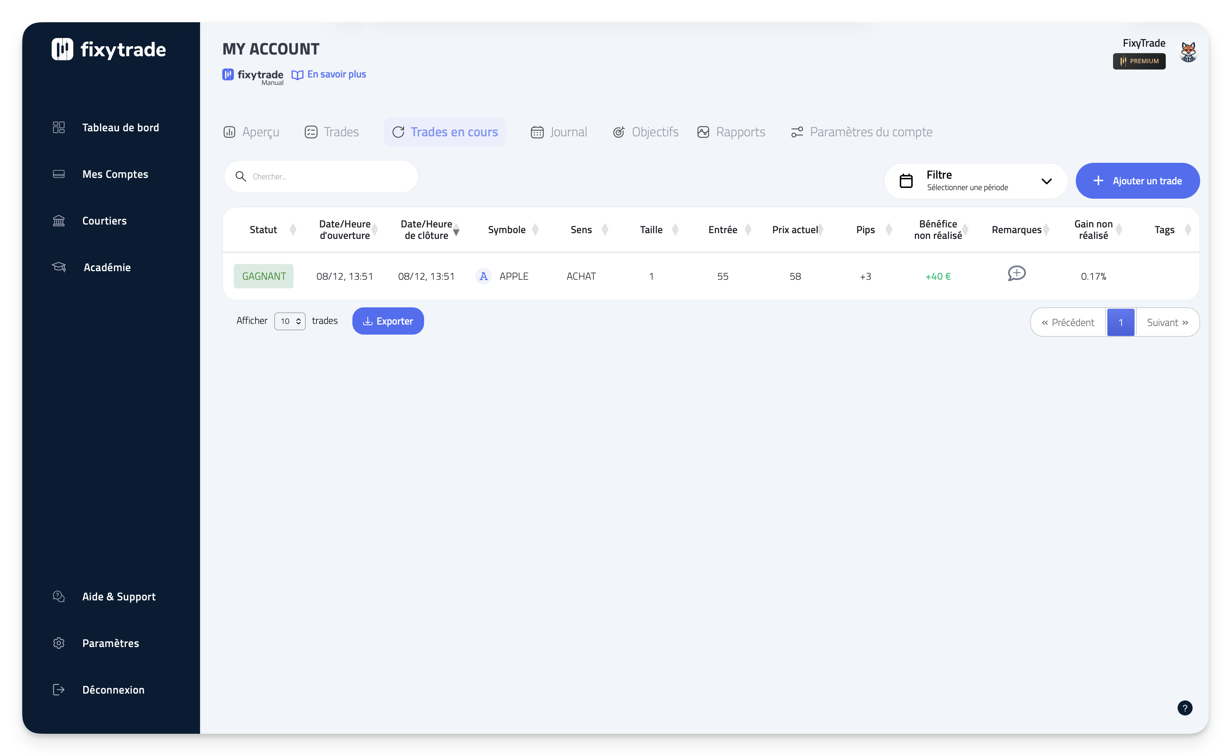Open the trades-per-page 10 selector
Viewport: 1231px width, 756px height.
coord(290,321)
